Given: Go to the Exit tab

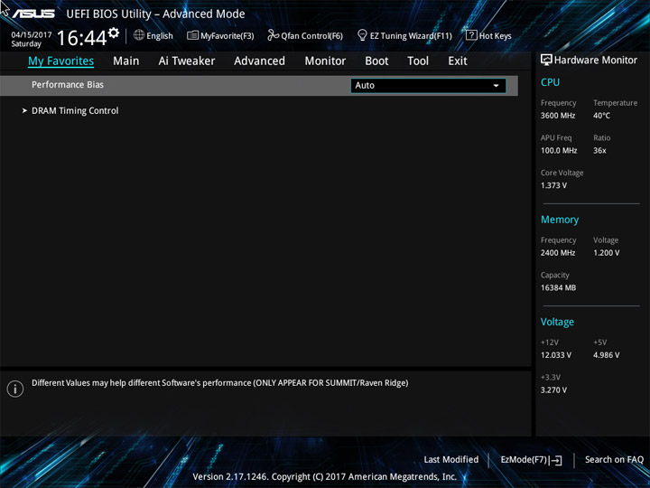Looking at the screenshot, I should [458, 61].
